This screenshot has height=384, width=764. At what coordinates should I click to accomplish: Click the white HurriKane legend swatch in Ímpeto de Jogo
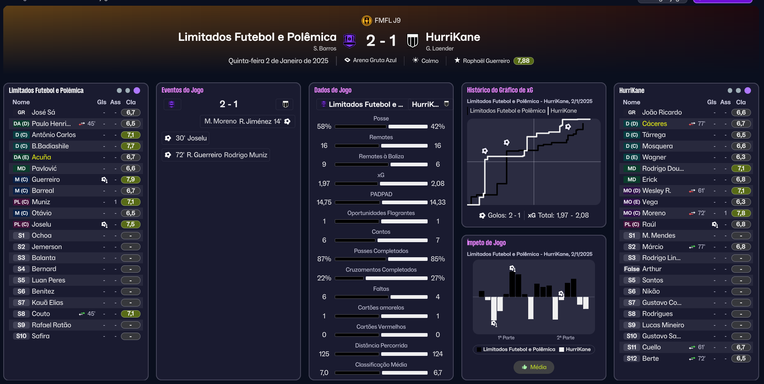pyautogui.click(x=562, y=349)
